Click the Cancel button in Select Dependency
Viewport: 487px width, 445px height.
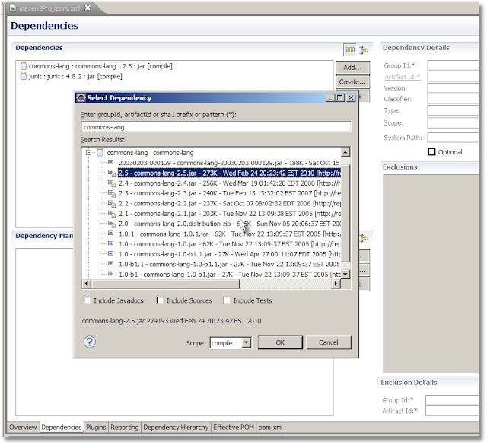point(328,342)
